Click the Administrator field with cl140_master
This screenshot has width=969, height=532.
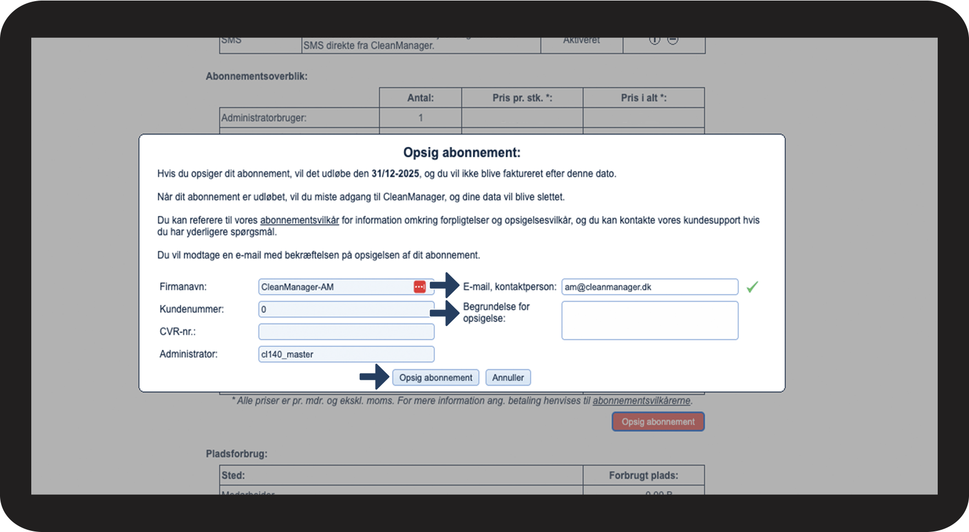pyautogui.click(x=346, y=354)
